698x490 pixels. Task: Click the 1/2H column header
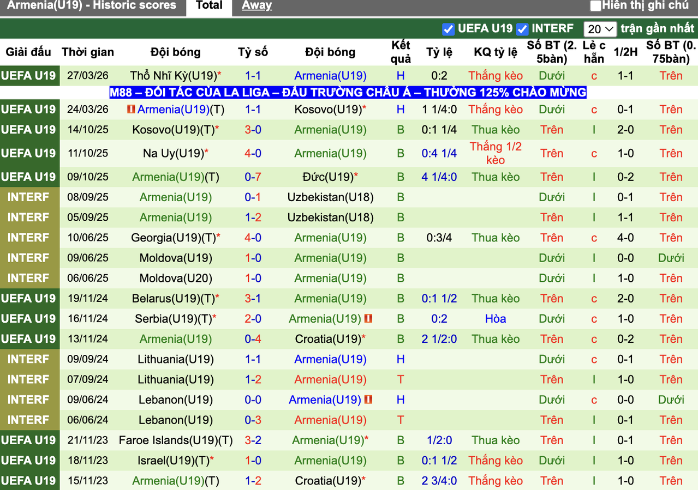click(x=625, y=52)
